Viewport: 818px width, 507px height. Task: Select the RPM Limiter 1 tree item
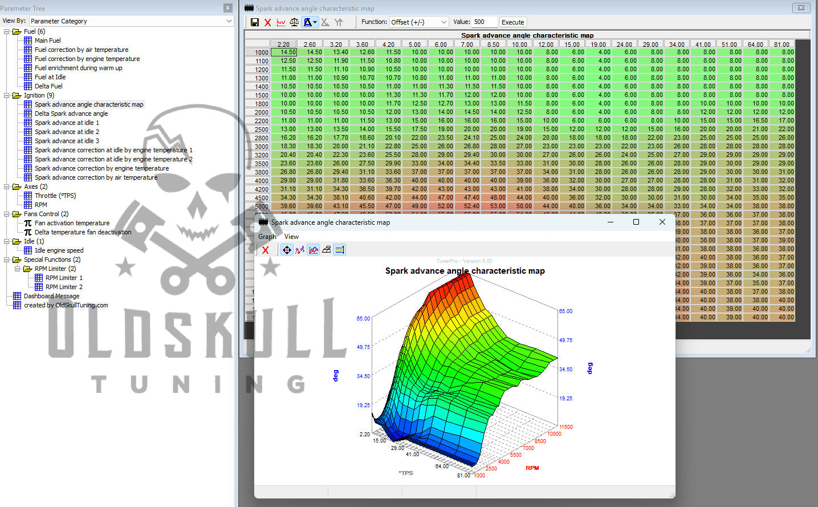64,278
